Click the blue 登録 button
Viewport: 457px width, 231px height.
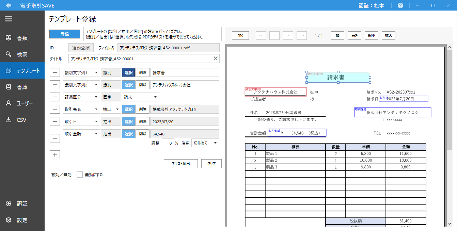pyautogui.click(x=65, y=34)
